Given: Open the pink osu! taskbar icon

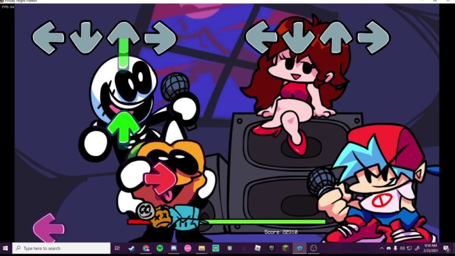Looking at the screenshot, I should (188, 248).
